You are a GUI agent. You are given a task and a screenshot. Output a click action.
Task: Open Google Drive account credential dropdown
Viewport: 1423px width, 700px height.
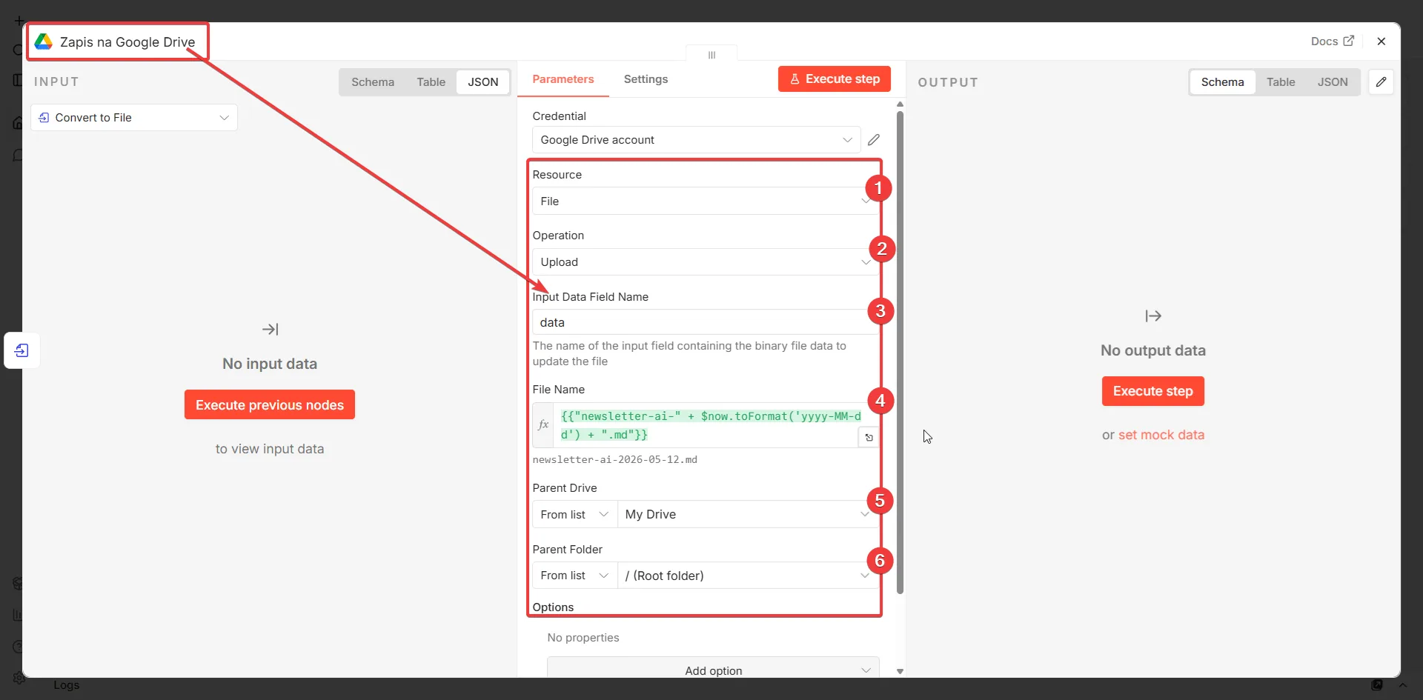(x=696, y=140)
